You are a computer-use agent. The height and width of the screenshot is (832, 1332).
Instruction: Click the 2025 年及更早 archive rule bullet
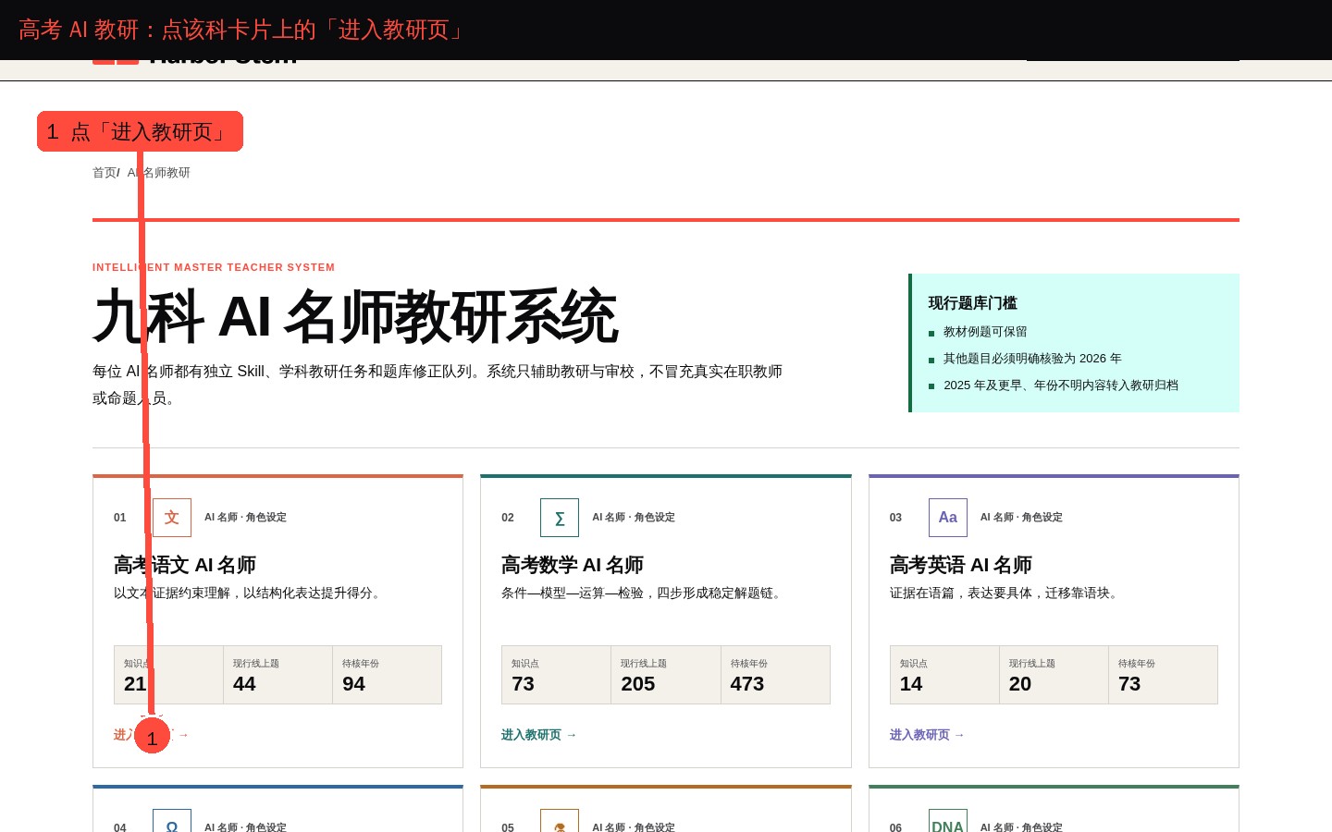click(1061, 385)
